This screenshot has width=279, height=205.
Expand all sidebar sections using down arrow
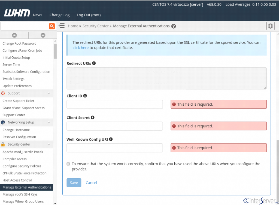point(43,35)
